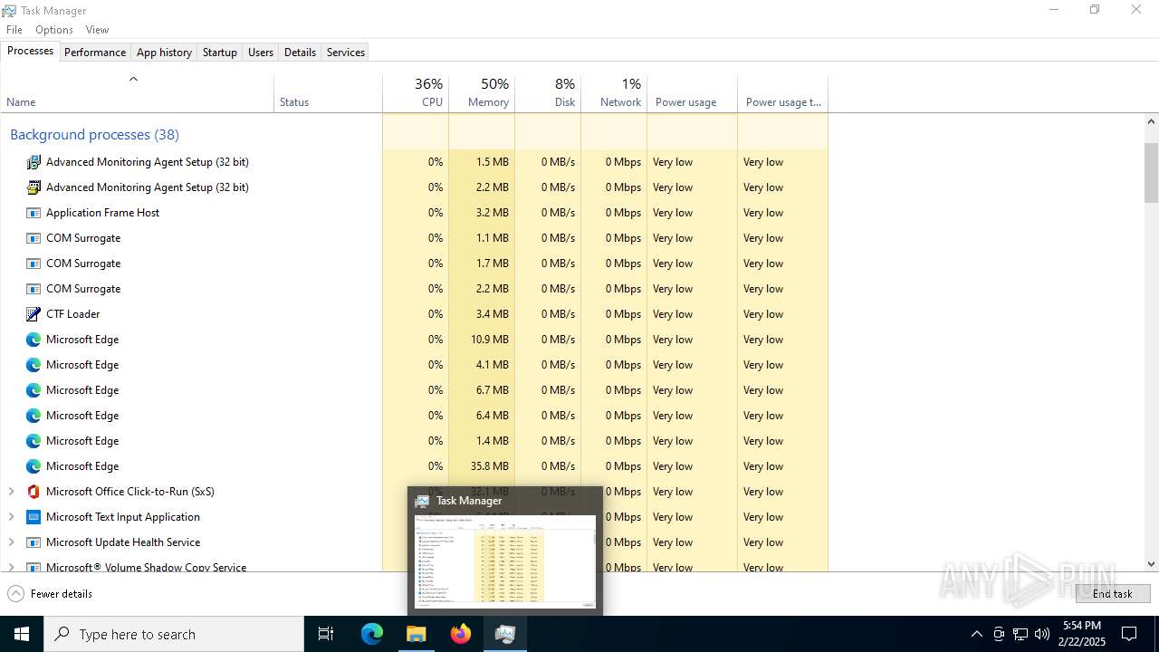The image size is (1159, 652).
Task: Sort processes by Disk column
Action: (548, 92)
